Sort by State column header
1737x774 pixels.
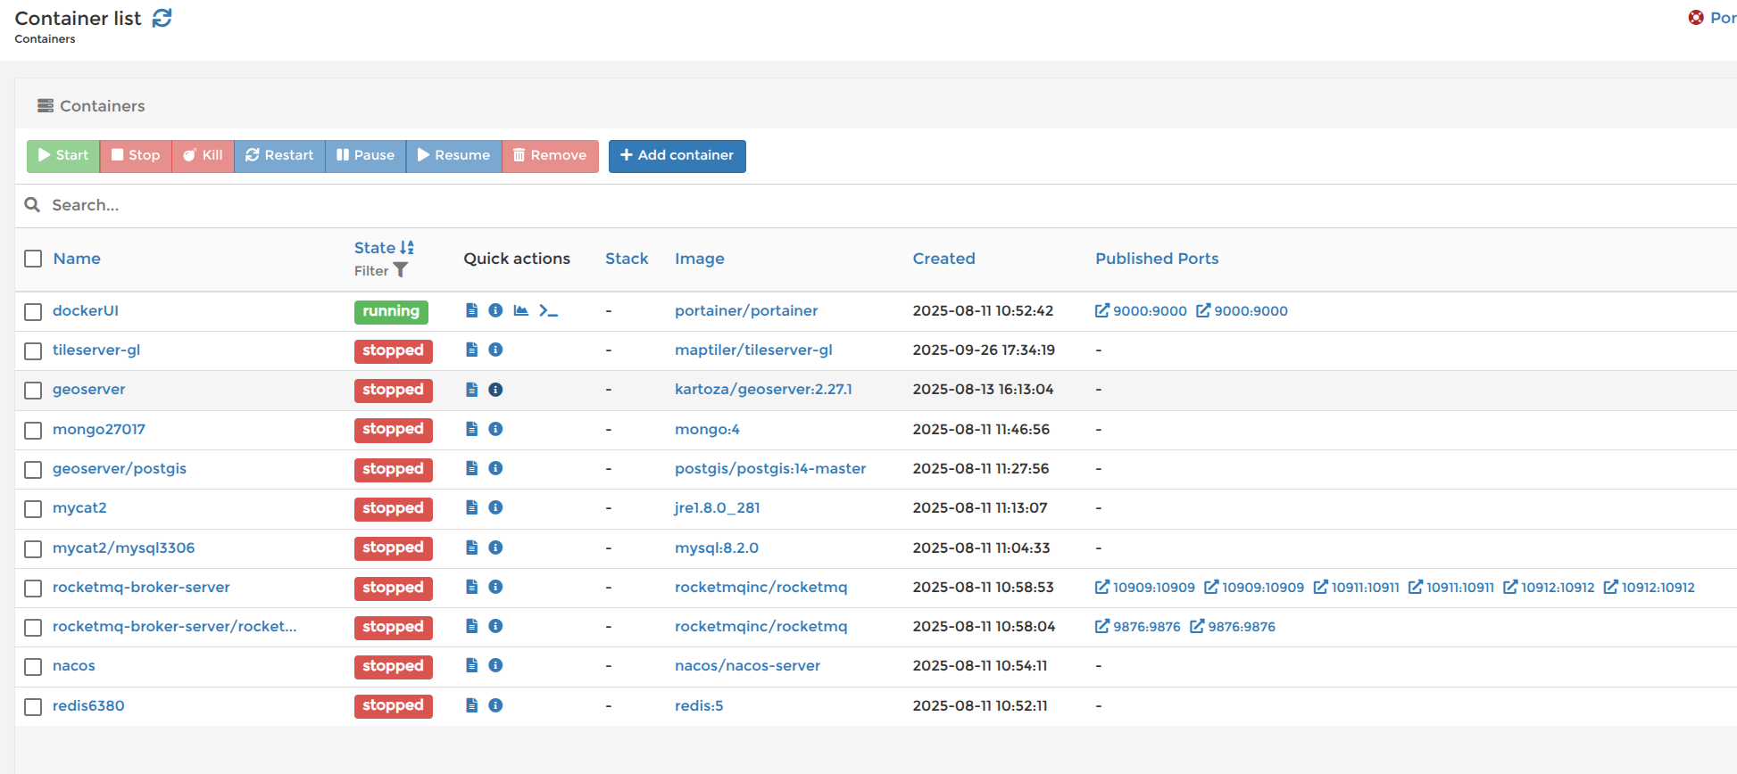coord(384,248)
